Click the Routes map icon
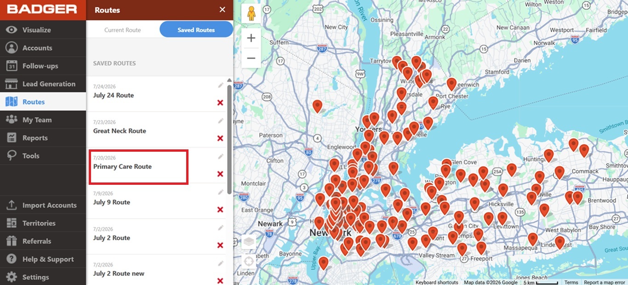This screenshot has width=628, height=285. point(11,102)
